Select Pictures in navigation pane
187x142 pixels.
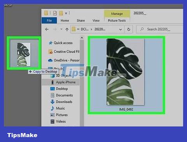click(x=62, y=115)
